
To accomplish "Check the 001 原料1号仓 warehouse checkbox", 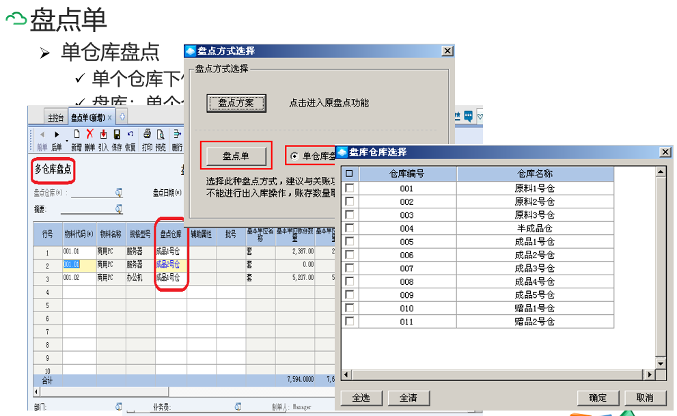I will pos(349,188).
